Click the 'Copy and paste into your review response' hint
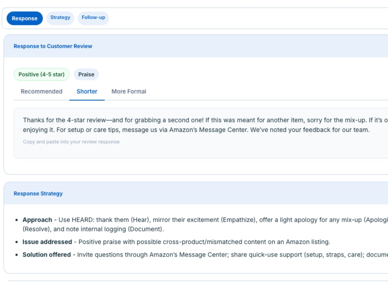388x291 pixels. coord(71,142)
